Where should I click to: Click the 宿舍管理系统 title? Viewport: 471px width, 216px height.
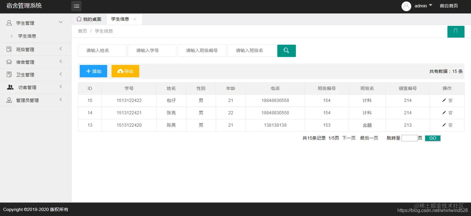coord(24,6)
